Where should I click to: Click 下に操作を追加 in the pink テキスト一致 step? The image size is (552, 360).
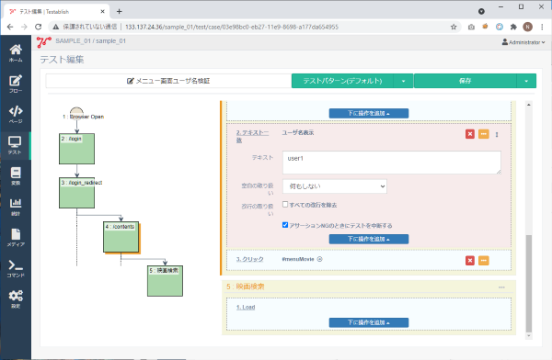[369, 239]
